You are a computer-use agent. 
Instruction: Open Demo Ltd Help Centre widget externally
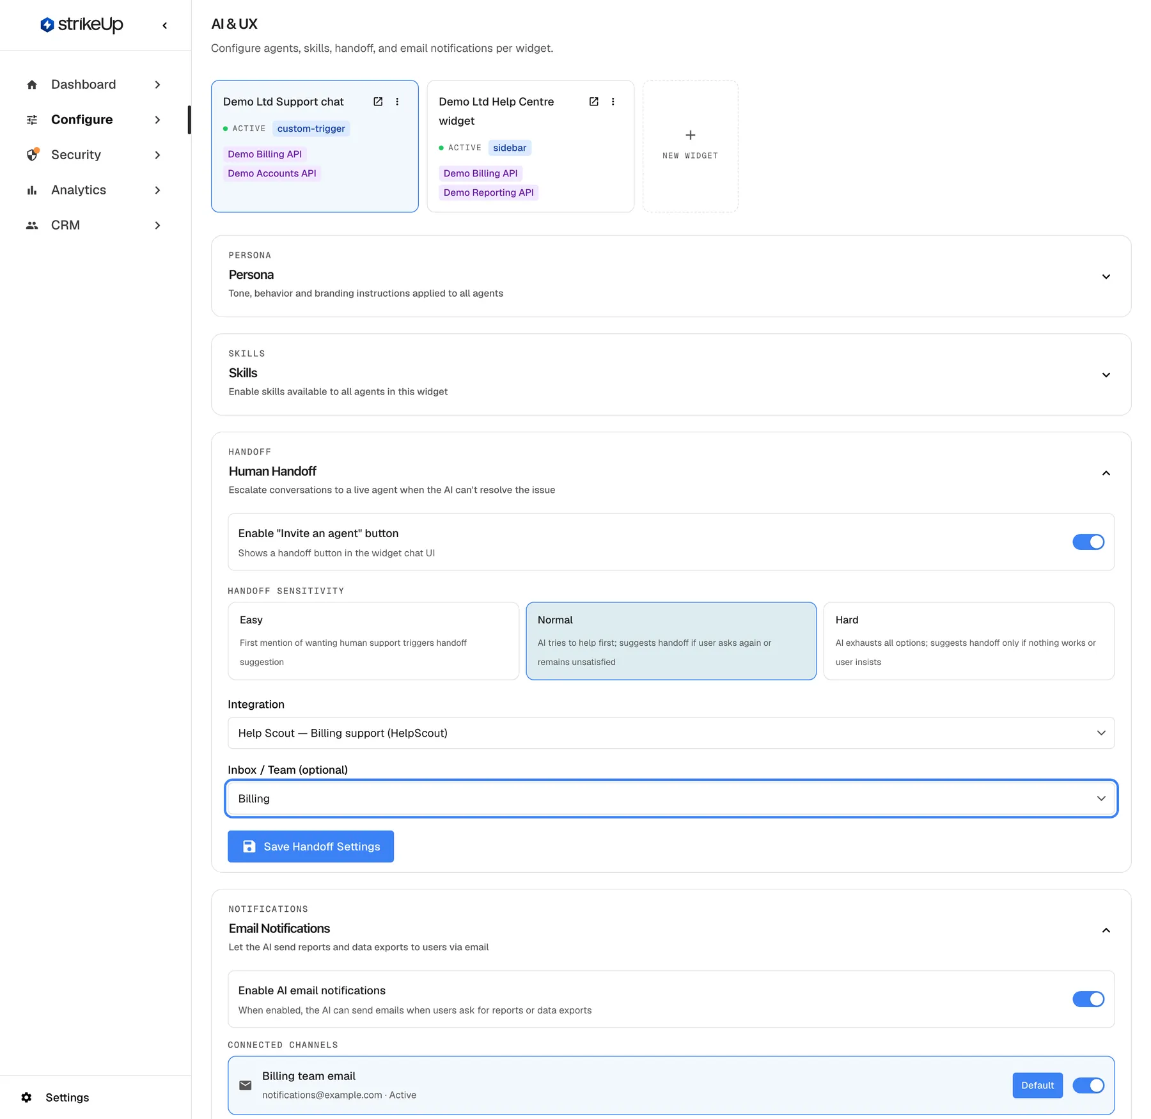click(593, 102)
